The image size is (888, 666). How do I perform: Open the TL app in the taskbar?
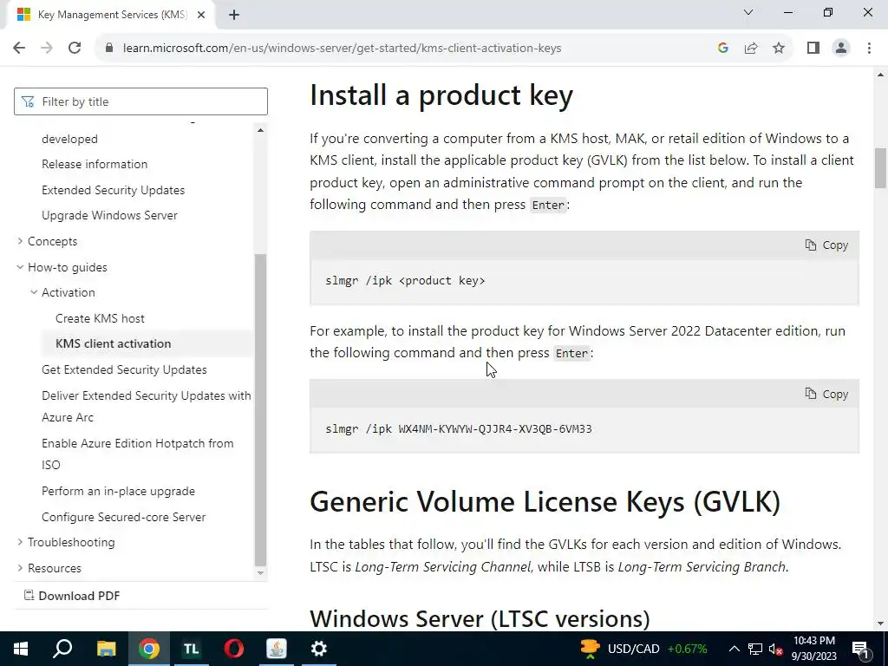point(192,649)
